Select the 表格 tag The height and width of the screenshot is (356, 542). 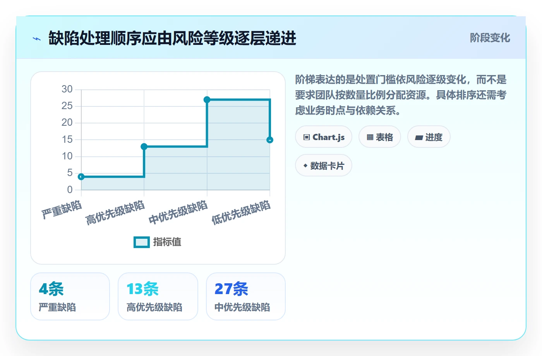pos(380,137)
